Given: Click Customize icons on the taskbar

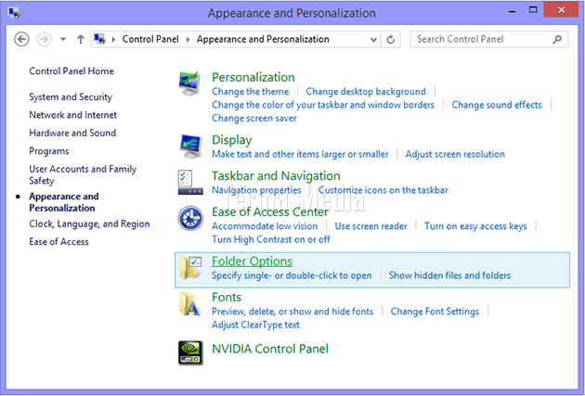Looking at the screenshot, I should pyautogui.click(x=383, y=190).
